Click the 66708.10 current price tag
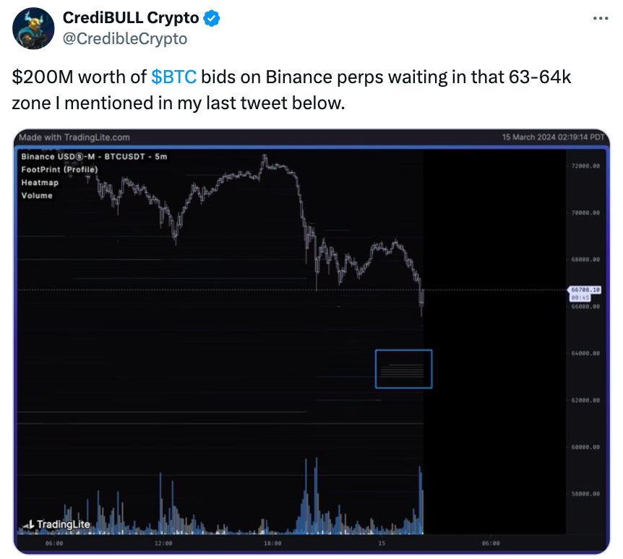The width and height of the screenshot is (623, 559). [585, 290]
